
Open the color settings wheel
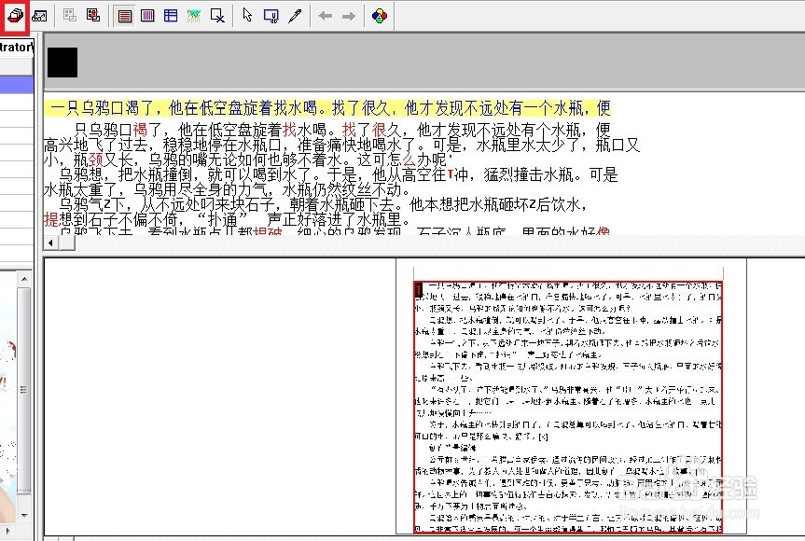379,15
